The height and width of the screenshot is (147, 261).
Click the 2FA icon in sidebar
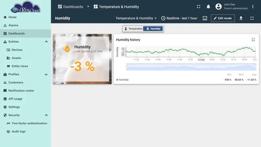click(8, 123)
